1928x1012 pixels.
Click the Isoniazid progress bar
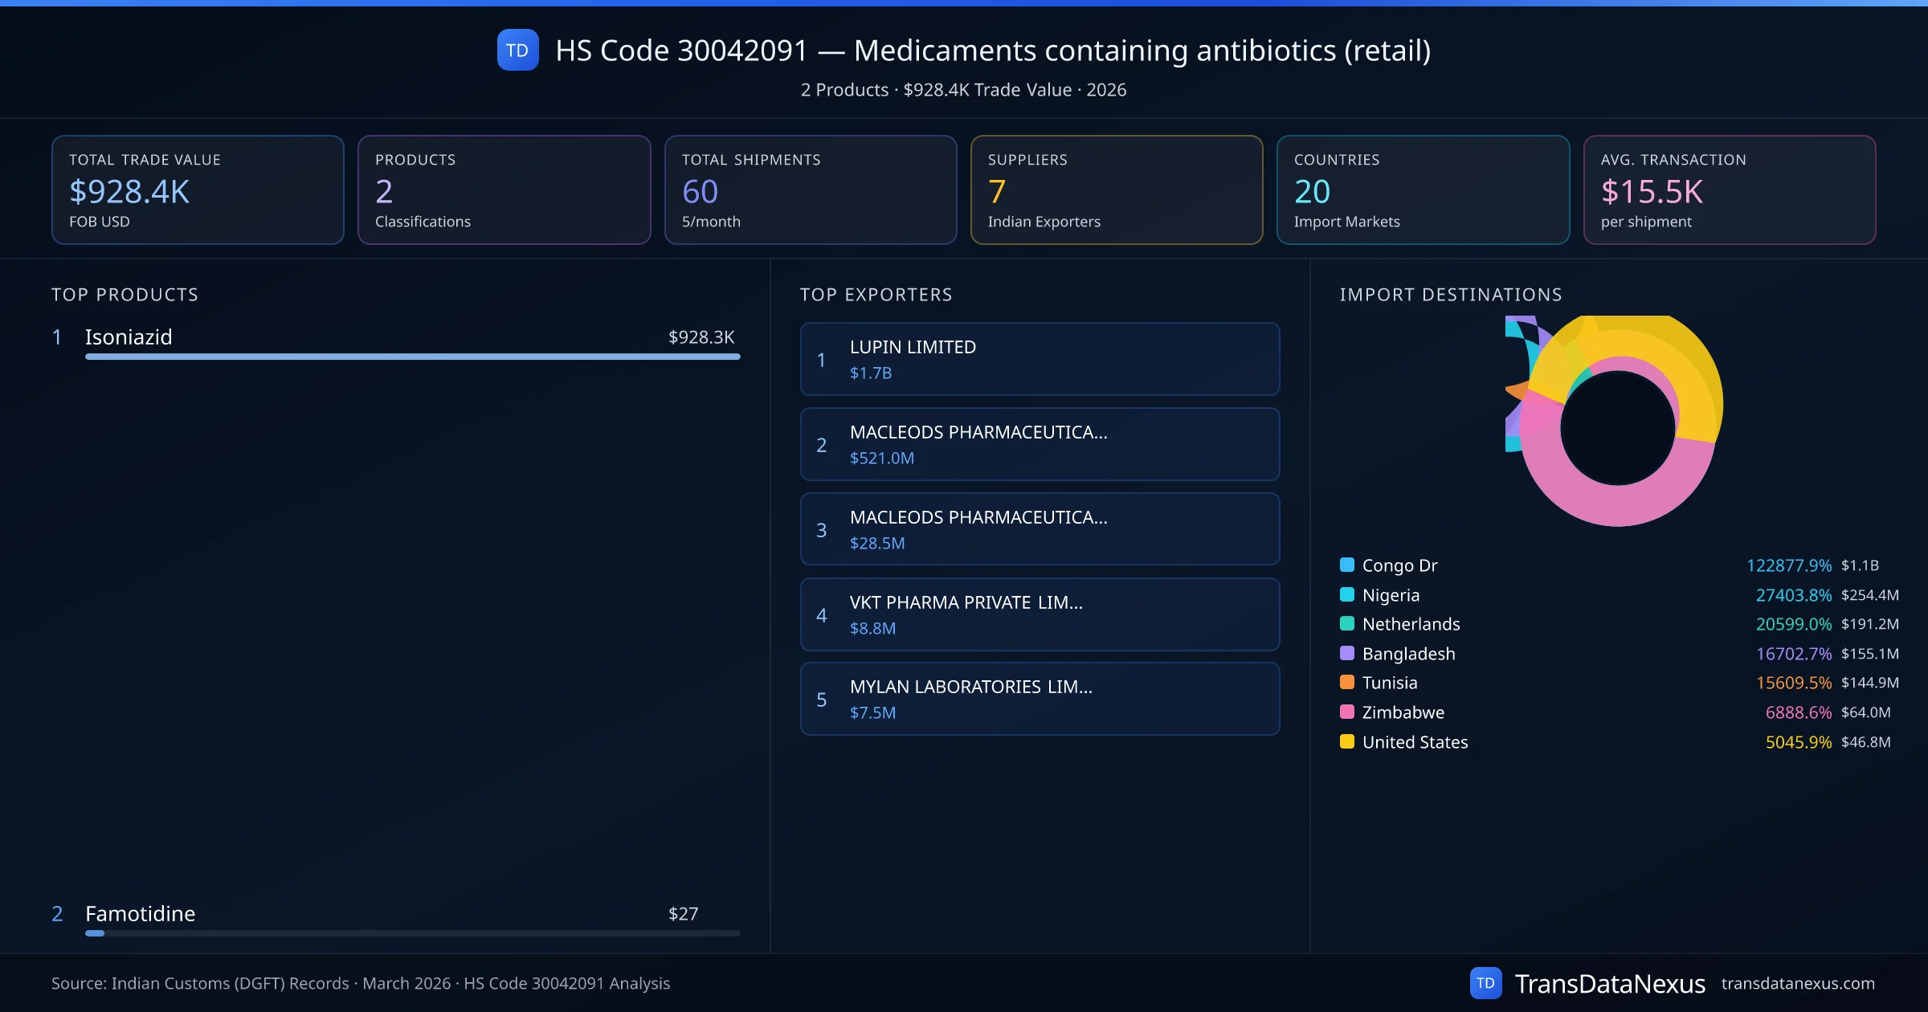coord(412,357)
